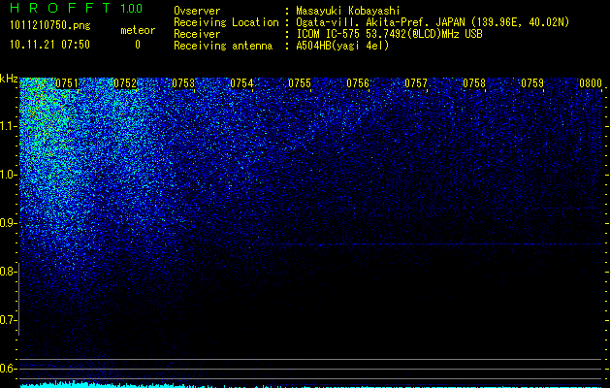610x388 pixels.
Task: Click the A504HB(yagi 4el) antenna text
Action: click(342, 46)
